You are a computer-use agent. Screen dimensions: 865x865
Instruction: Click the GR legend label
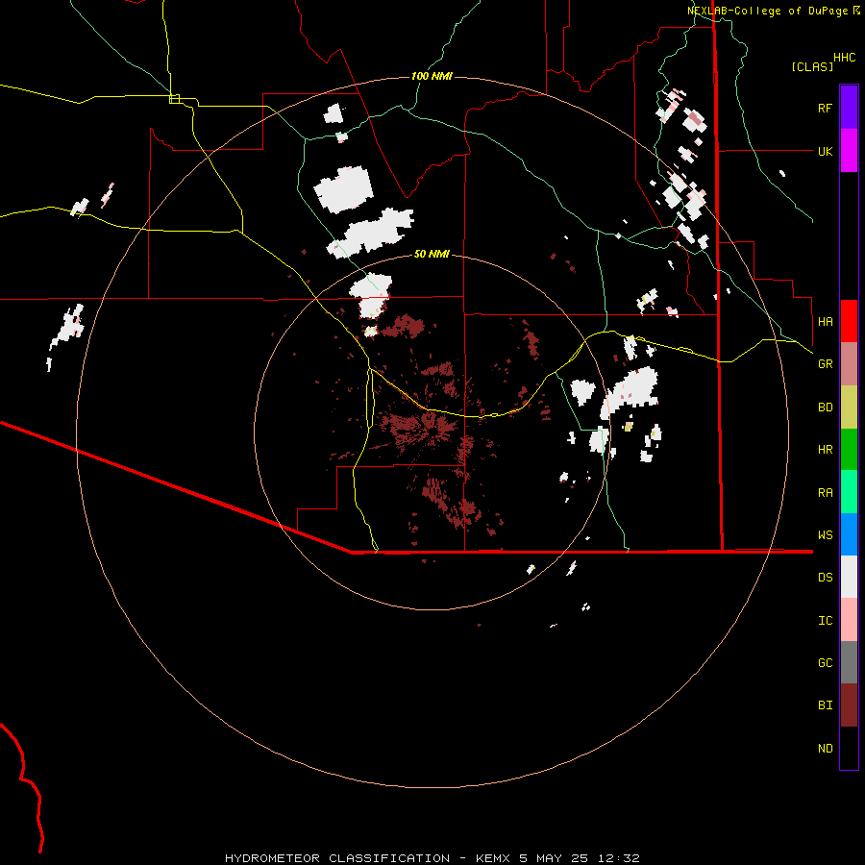825,364
